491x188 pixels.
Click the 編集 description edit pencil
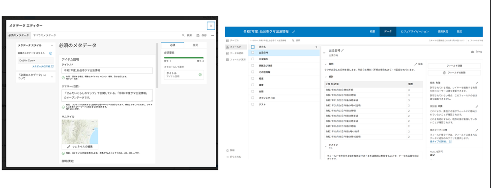418,64
